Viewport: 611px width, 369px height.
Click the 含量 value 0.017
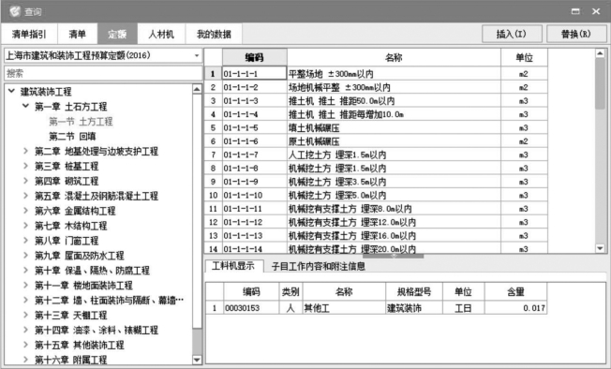pyautogui.click(x=515, y=308)
